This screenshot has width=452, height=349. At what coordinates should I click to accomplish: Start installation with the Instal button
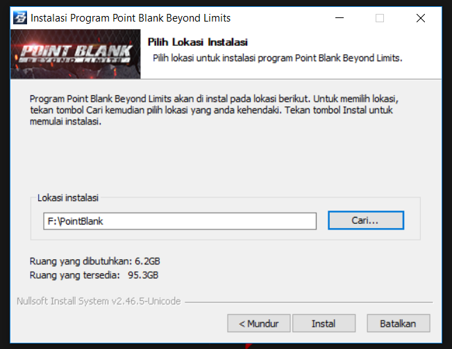324,323
